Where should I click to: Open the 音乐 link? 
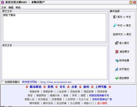[x=62, y=87]
